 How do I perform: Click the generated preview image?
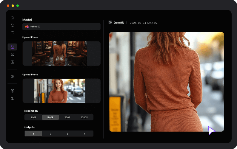166,82
